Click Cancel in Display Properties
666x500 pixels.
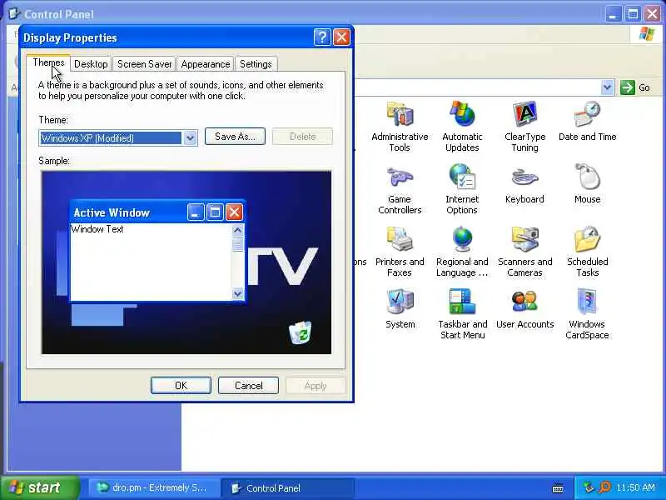[x=248, y=386]
